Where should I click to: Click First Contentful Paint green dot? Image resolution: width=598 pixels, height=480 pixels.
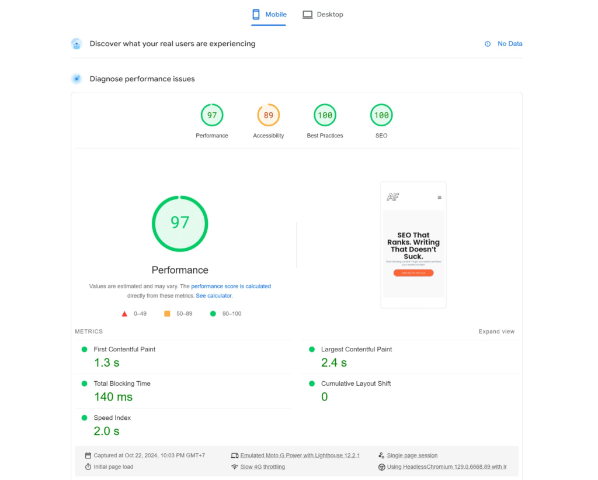pos(84,350)
